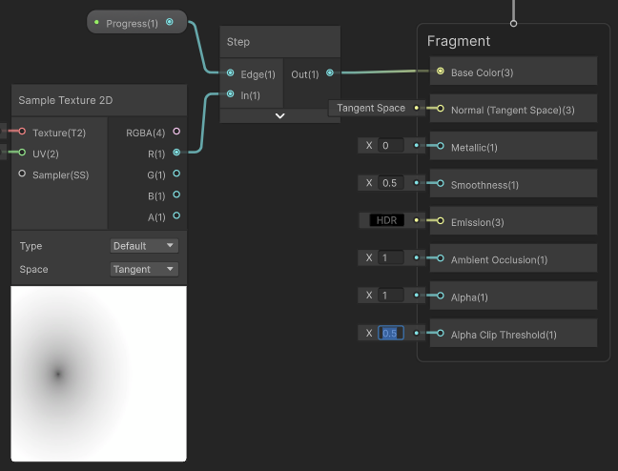
Task: Open the Space dropdown set to Tangent
Action: (144, 270)
